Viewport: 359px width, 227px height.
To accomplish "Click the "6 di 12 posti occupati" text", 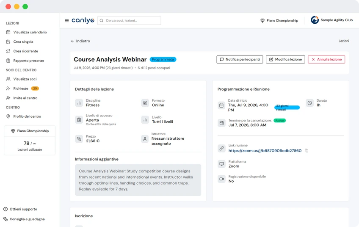I will pyautogui.click(x=154, y=68).
